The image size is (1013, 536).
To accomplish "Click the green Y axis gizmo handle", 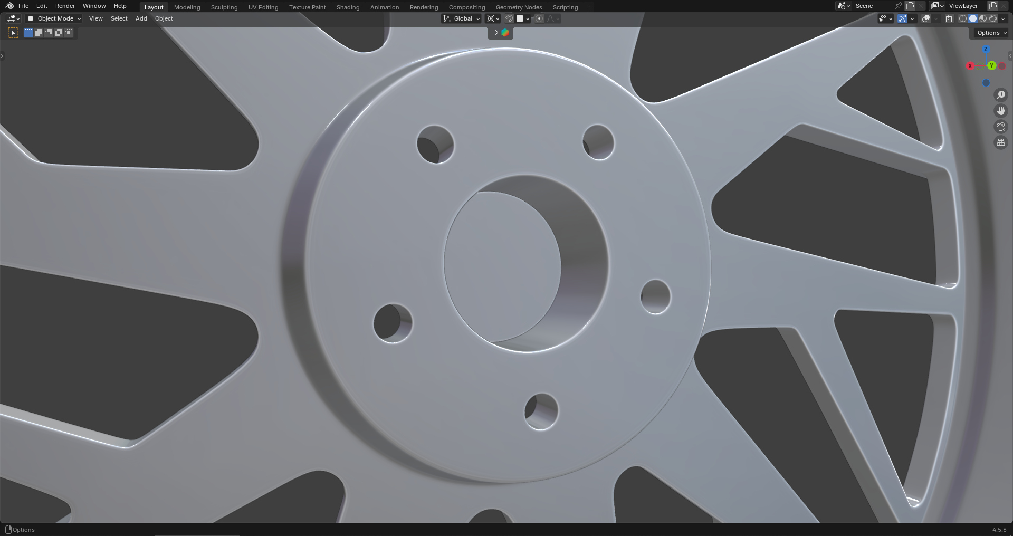I will 992,65.
